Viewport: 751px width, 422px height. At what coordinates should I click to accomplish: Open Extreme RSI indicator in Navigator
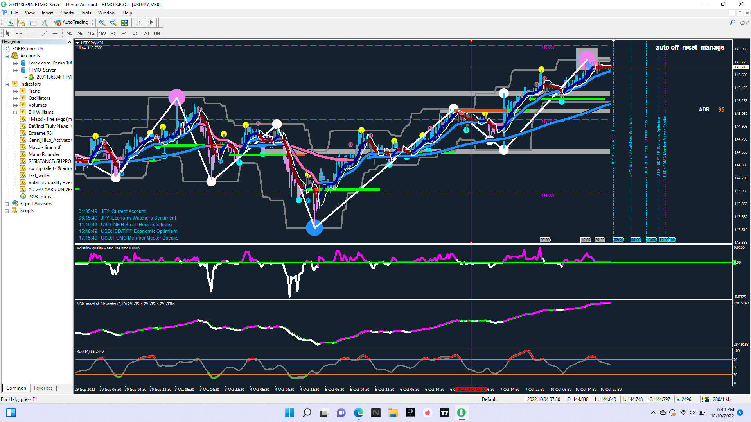click(x=40, y=133)
